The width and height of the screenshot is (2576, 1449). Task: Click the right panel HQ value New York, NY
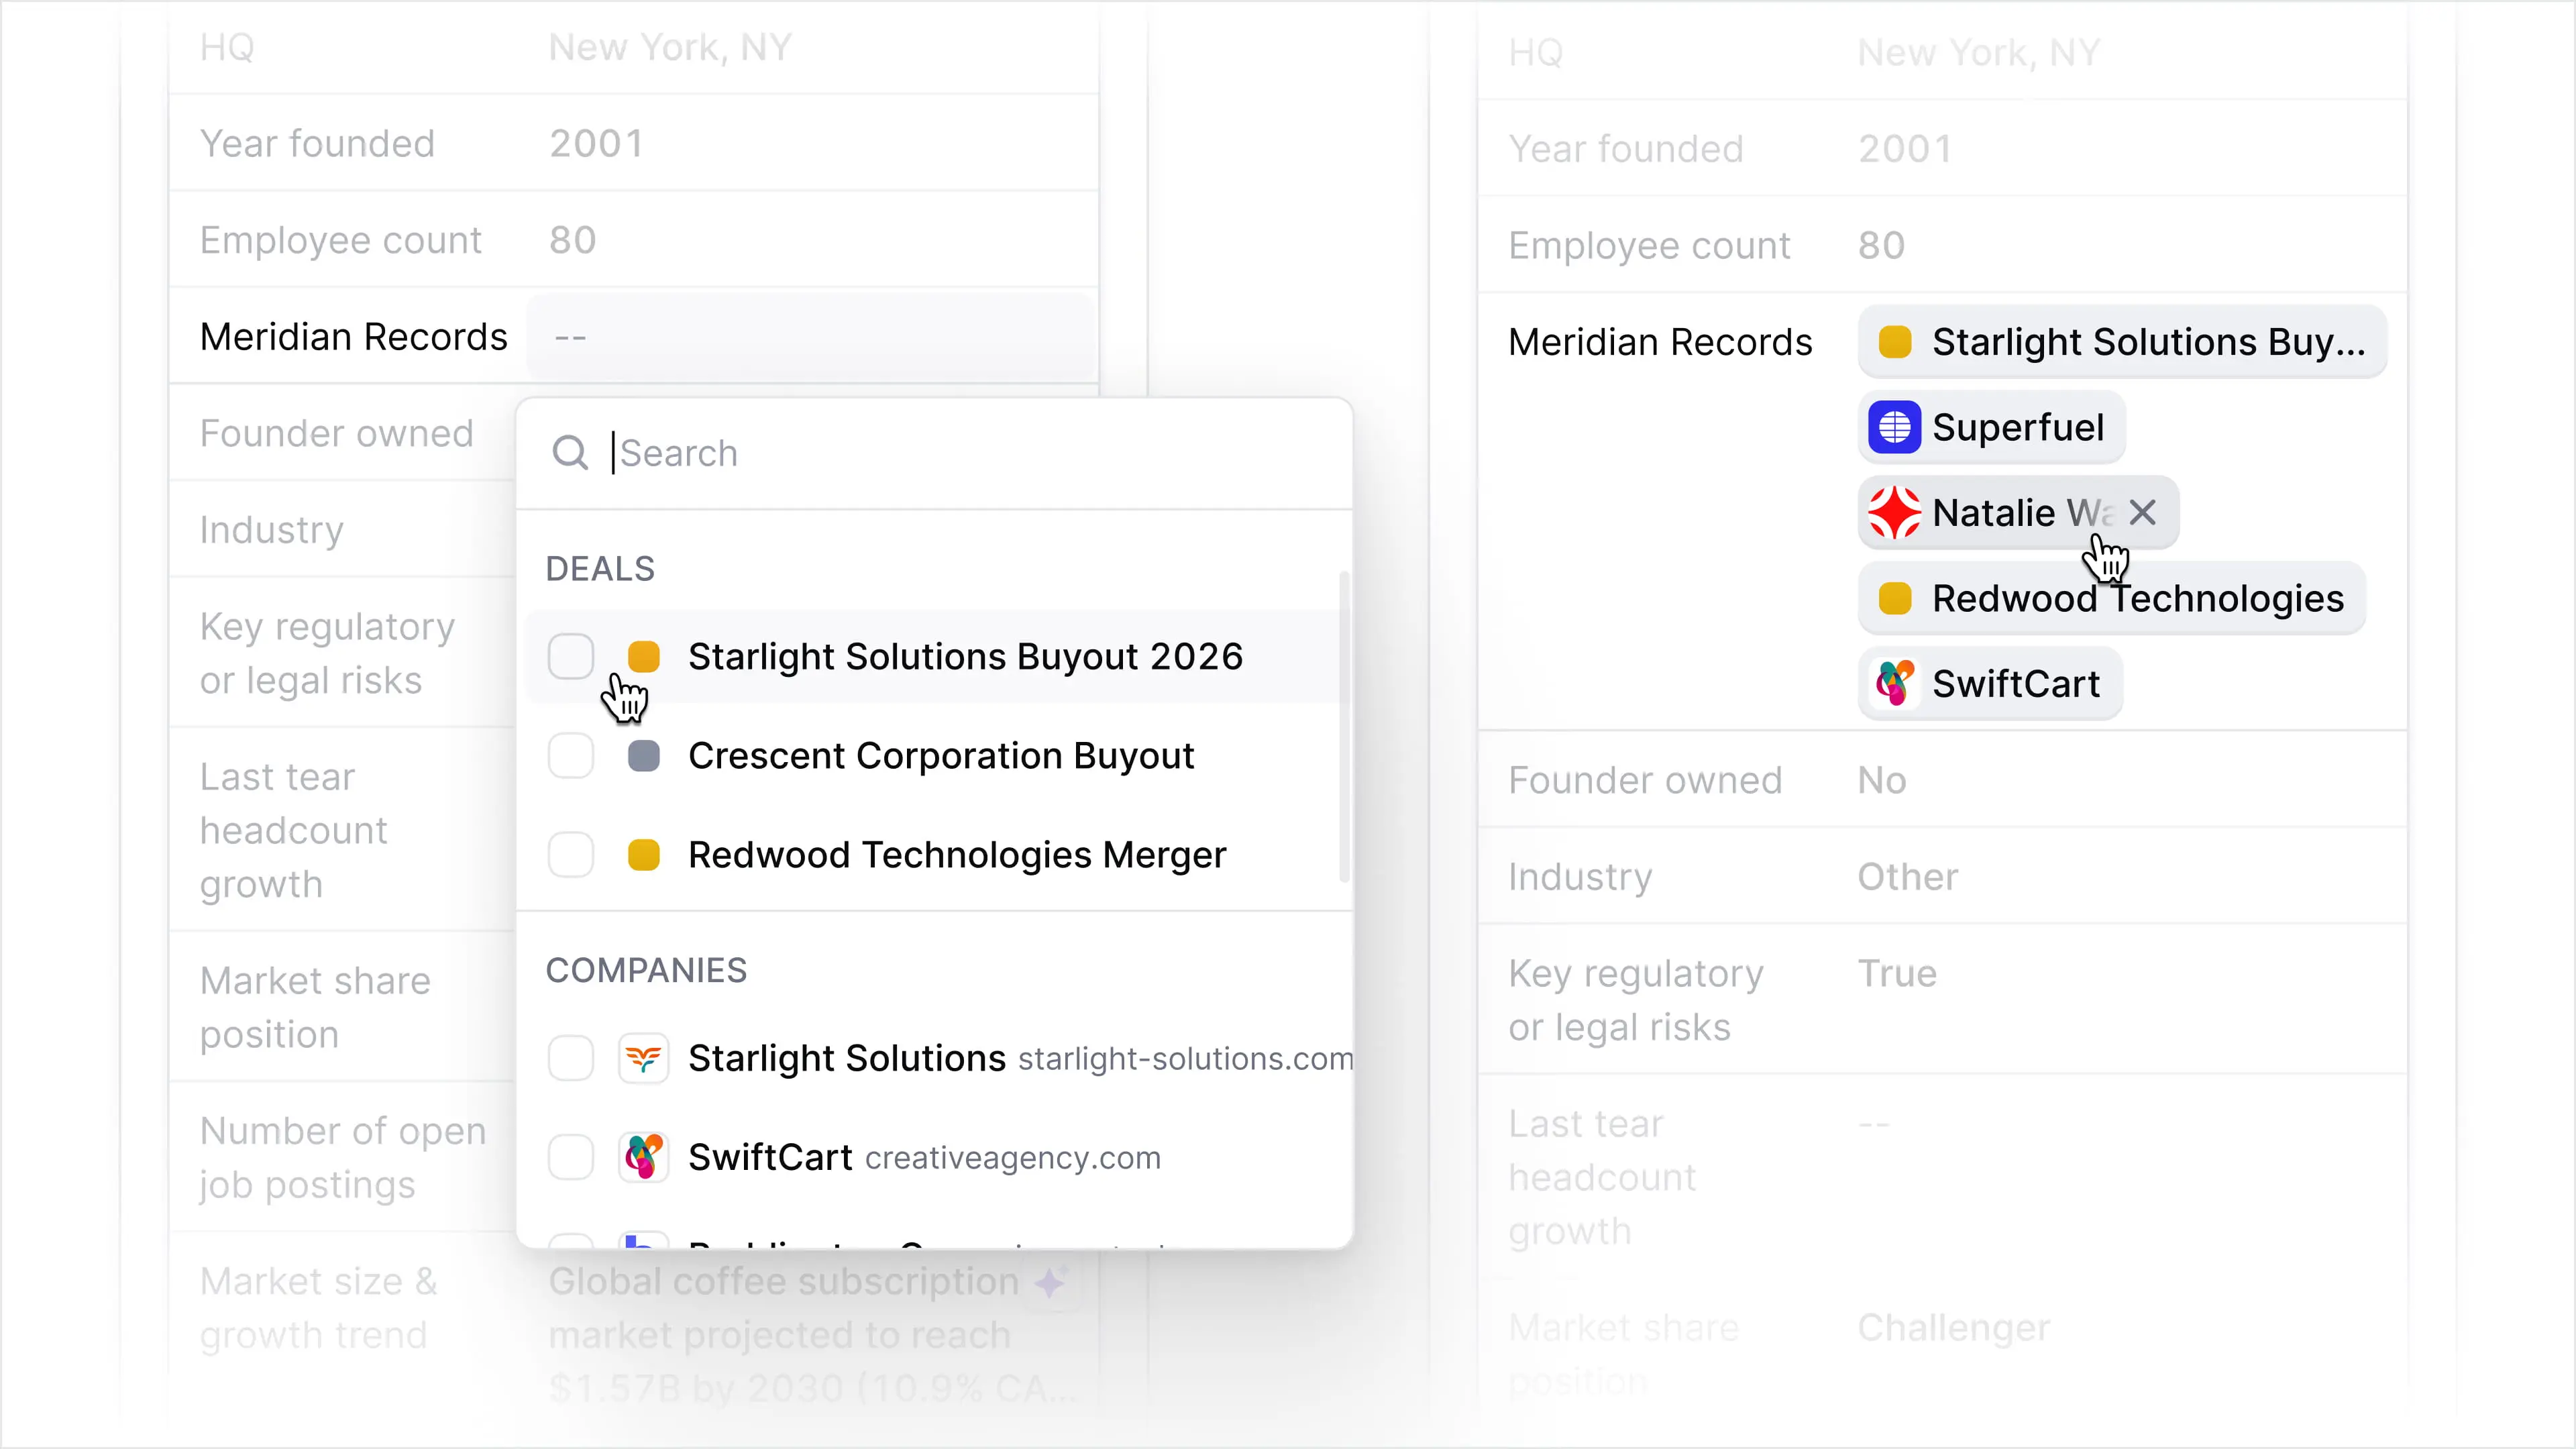[x=1979, y=53]
